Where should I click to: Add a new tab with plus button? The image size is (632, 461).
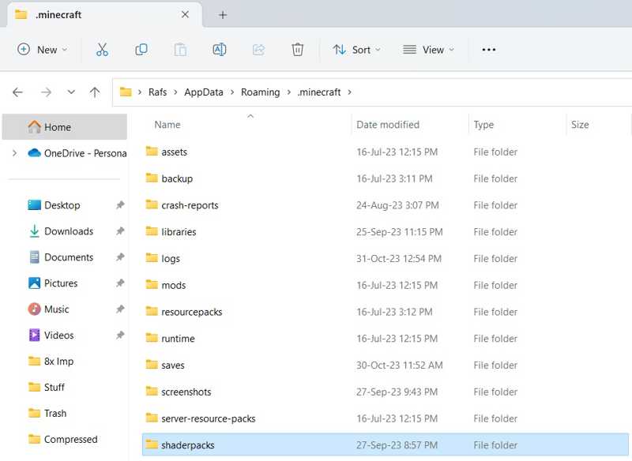(x=223, y=15)
